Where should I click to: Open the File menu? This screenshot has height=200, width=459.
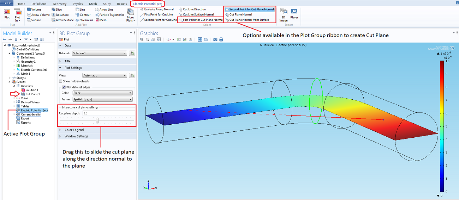[x=7, y=3]
